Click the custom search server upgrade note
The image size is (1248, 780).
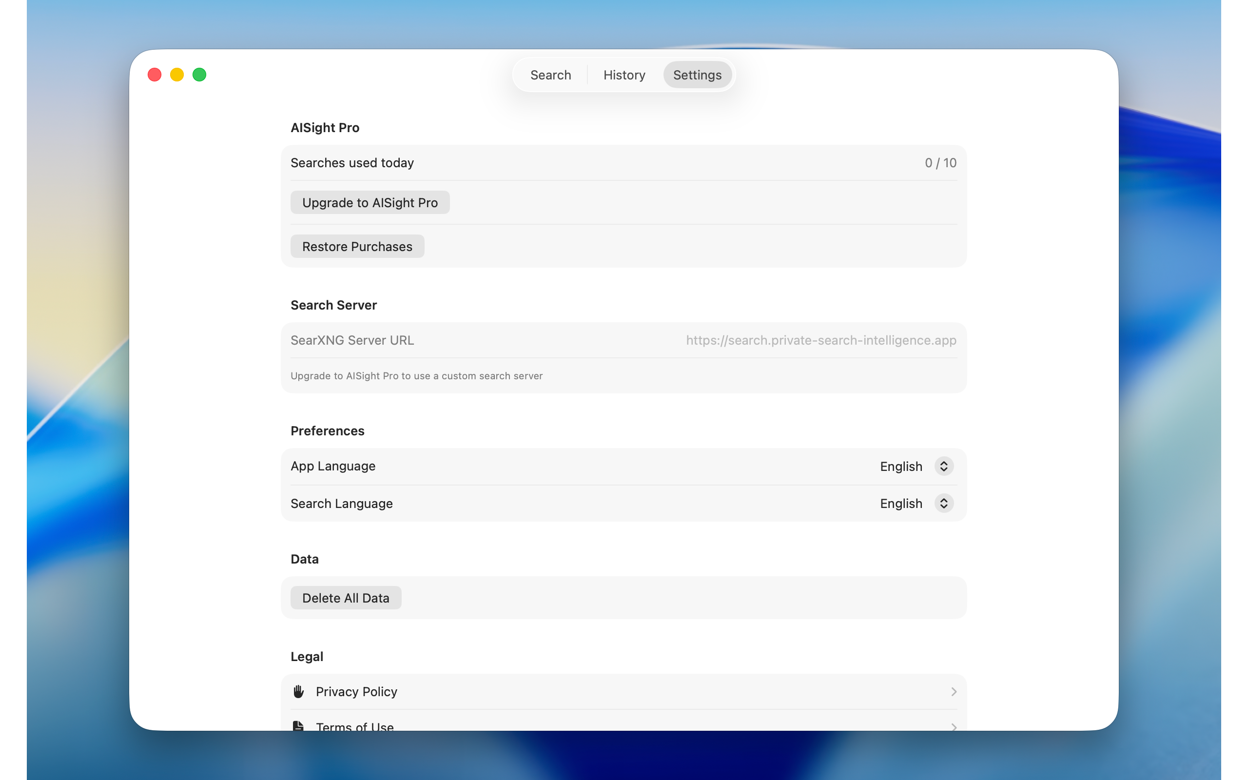[x=417, y=376]
